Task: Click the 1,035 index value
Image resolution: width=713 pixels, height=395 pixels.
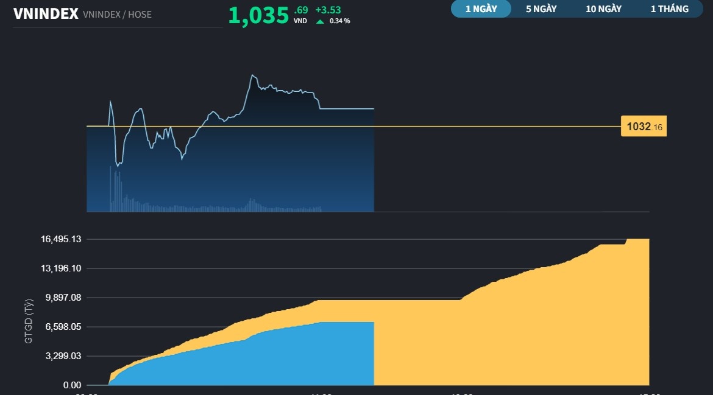Action: point(257,15)
